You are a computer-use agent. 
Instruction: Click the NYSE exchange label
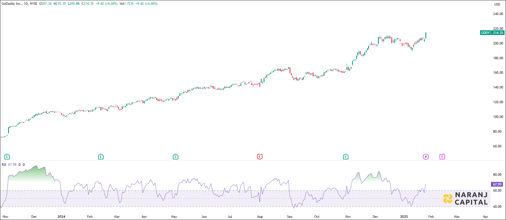click(33, 4)
